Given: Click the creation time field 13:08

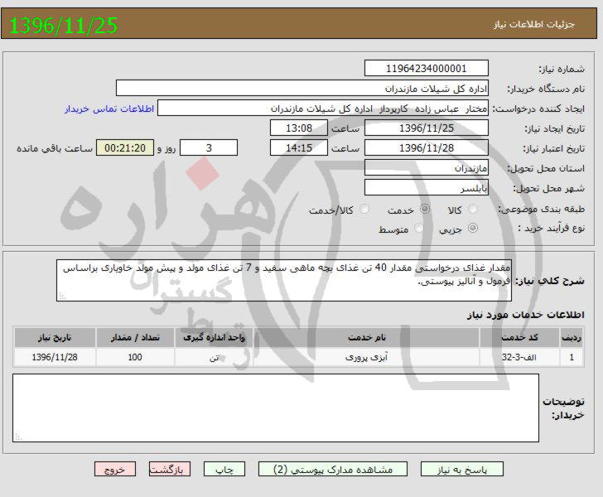Looking at the screenshot, I should click(299, 128).
